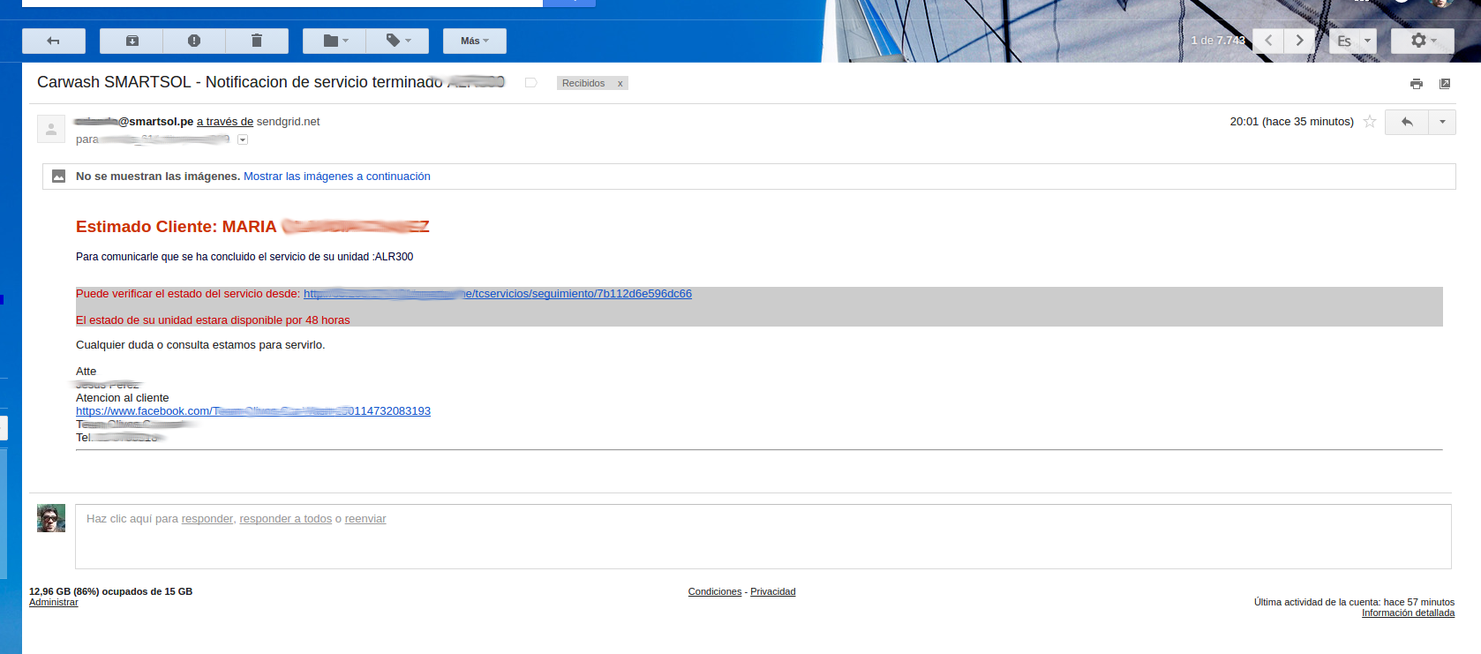Click the '1 de 7.743' counter
Viewport: 1481px width, 654px height.
point(1218,41)
